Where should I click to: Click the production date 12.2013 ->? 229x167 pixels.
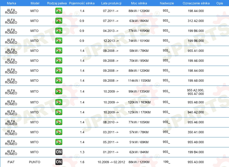tap(111, 41)
